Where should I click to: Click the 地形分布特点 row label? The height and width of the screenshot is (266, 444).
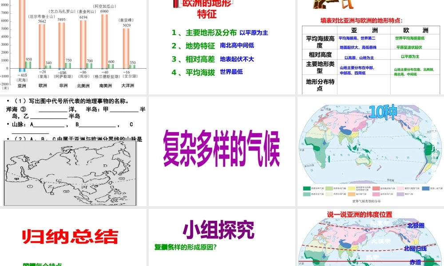coord(320,85)
